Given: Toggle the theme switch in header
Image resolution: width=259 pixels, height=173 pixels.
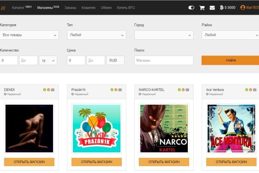Looking at the screenshot, I should pyautogui.click(x=191, y=7).
